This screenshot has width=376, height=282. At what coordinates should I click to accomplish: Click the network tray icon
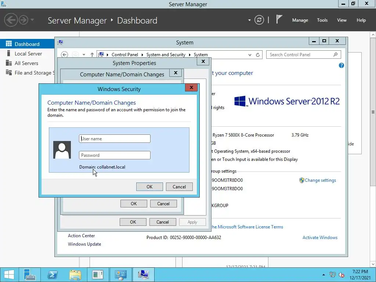point(333,275)
